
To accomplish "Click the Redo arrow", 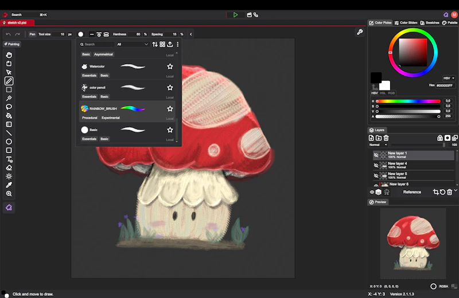I will click(x=18, y=34).
